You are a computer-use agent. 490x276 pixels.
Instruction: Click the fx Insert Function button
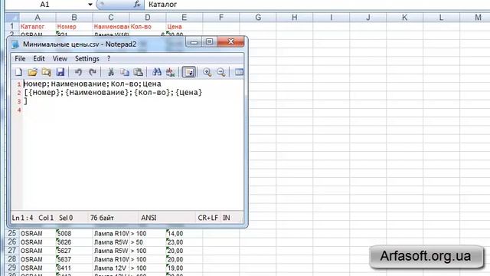137,5
